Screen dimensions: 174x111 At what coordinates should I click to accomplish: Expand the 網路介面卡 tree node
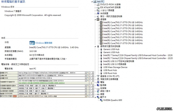tap(95, 91)
